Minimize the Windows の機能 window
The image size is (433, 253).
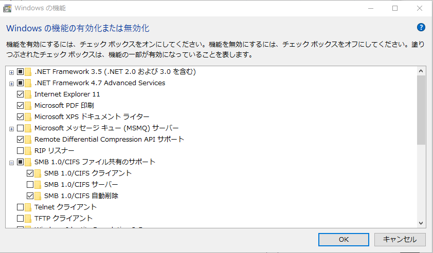(371, 8)
